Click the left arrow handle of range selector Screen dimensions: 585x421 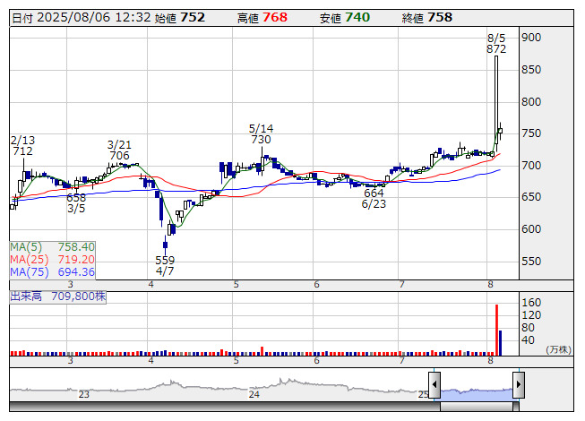(x=434, y=386)
